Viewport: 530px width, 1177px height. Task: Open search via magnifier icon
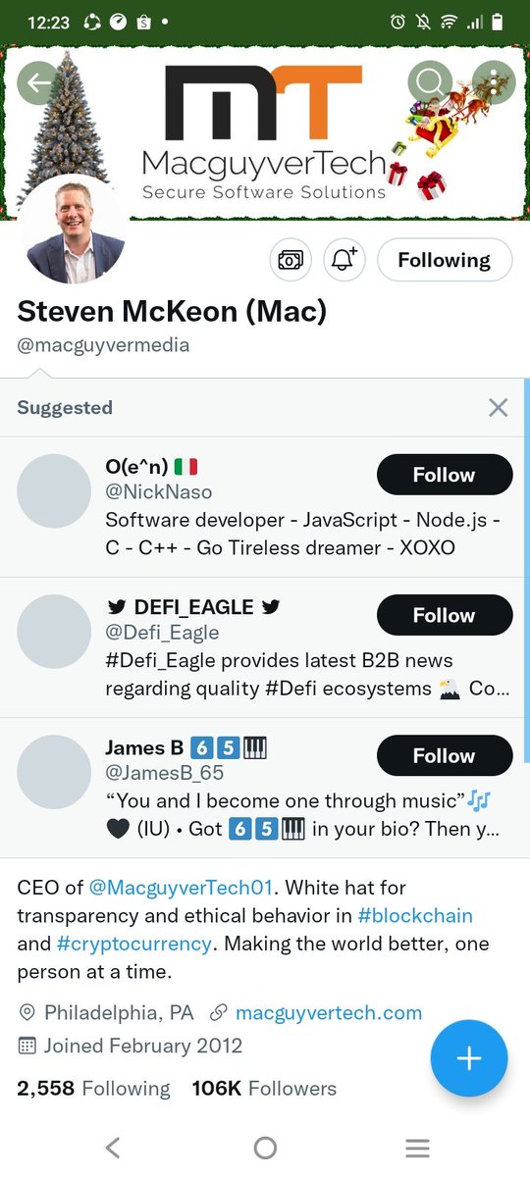[429, 82]
